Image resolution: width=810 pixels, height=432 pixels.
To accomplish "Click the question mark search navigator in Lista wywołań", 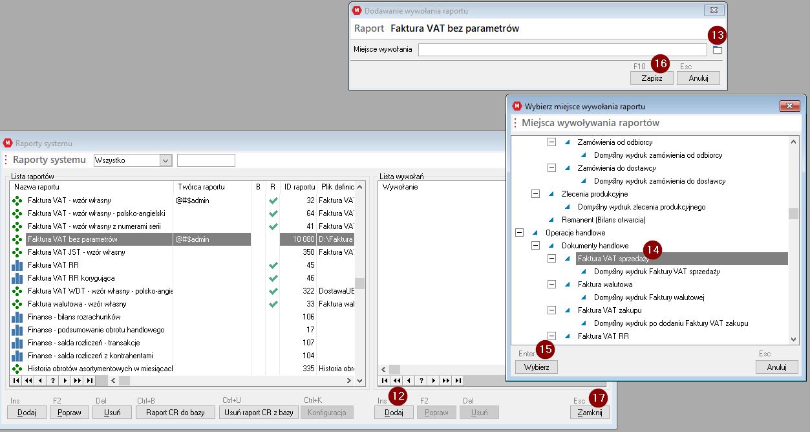I will pyautogui.click(x=420, y=380).
